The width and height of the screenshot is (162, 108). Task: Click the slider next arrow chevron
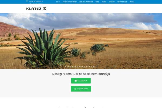[x=65, y=67]
